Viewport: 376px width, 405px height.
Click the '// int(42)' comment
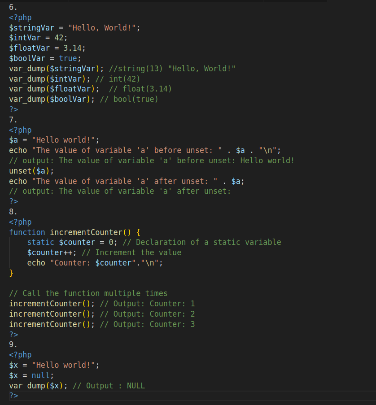118,79
